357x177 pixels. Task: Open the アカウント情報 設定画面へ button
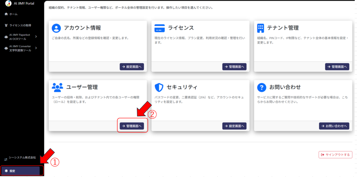point(132,67)
